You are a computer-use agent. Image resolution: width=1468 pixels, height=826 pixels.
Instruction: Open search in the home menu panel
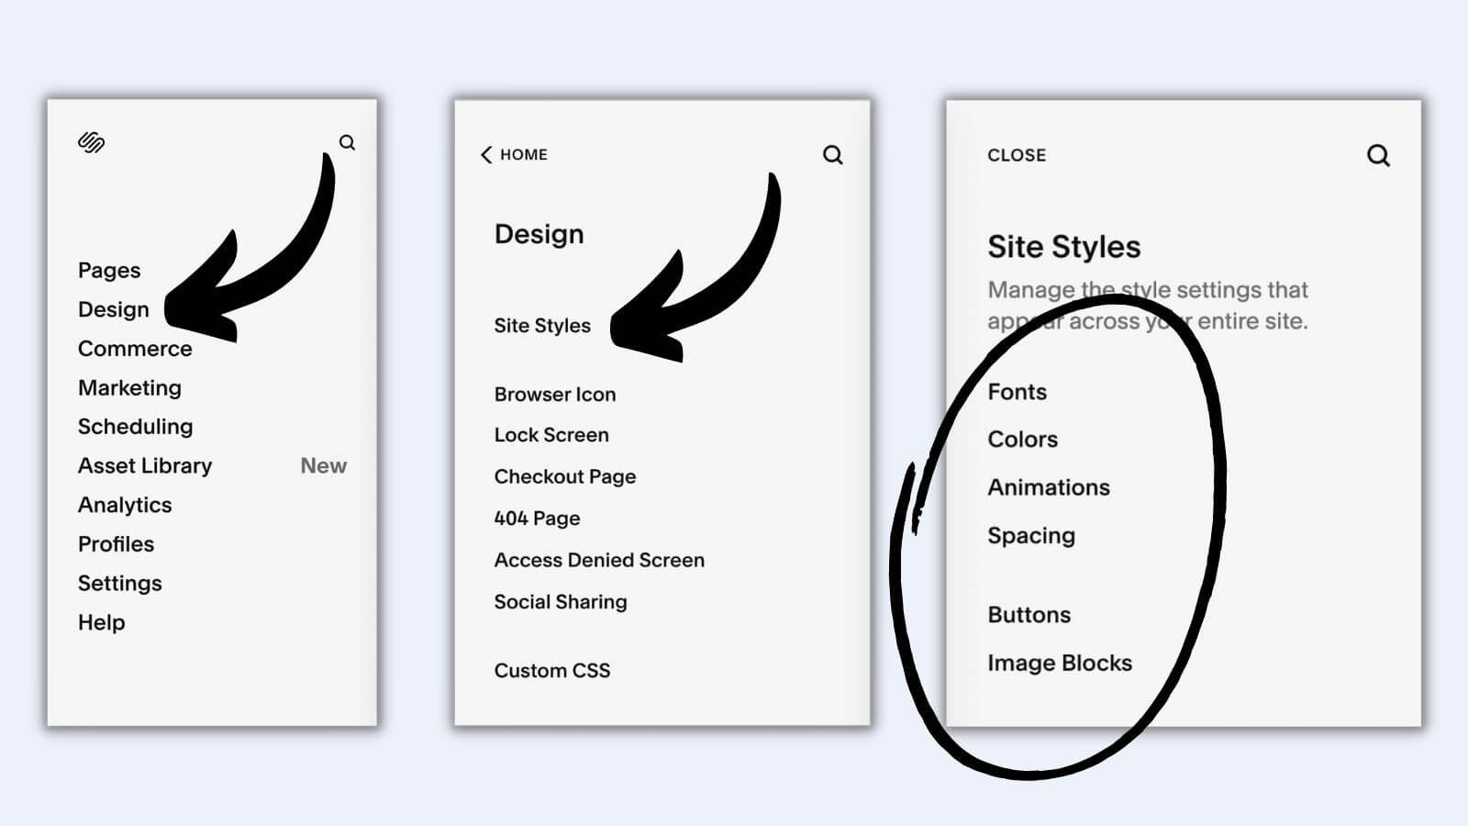(x=347, y=142)
